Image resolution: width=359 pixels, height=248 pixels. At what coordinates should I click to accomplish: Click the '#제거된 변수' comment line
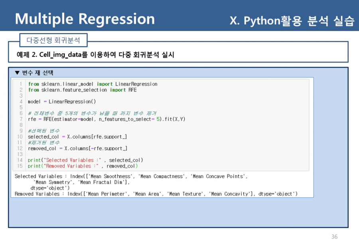(44, 143)
